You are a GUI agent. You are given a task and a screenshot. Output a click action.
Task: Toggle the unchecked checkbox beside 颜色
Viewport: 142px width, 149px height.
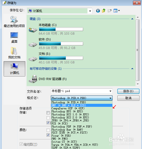(x=48, y=130)
